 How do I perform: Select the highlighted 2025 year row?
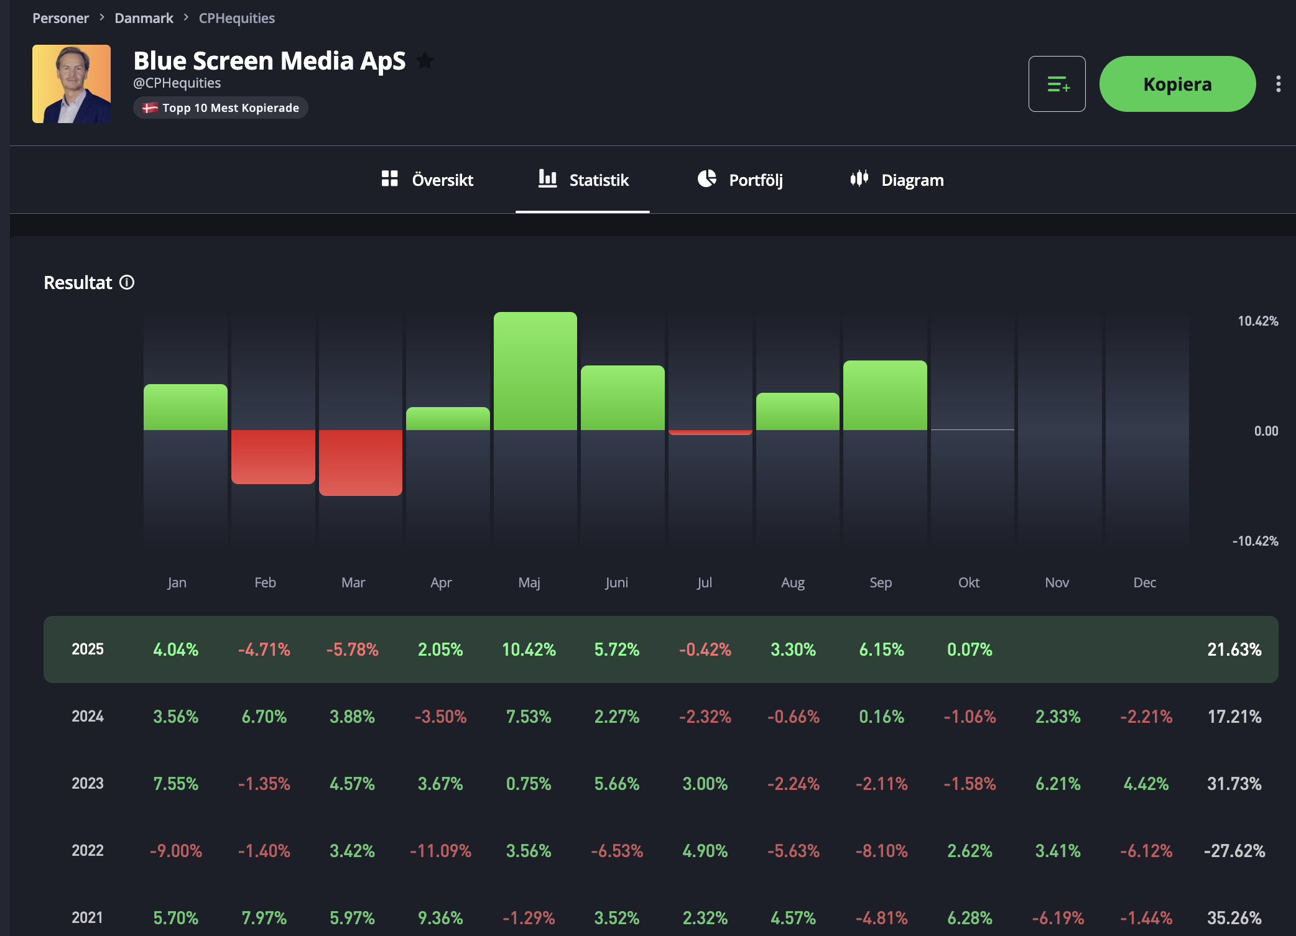88,649
